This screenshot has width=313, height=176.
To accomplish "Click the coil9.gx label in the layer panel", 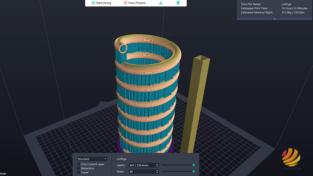I will click(x=121, y=159).
